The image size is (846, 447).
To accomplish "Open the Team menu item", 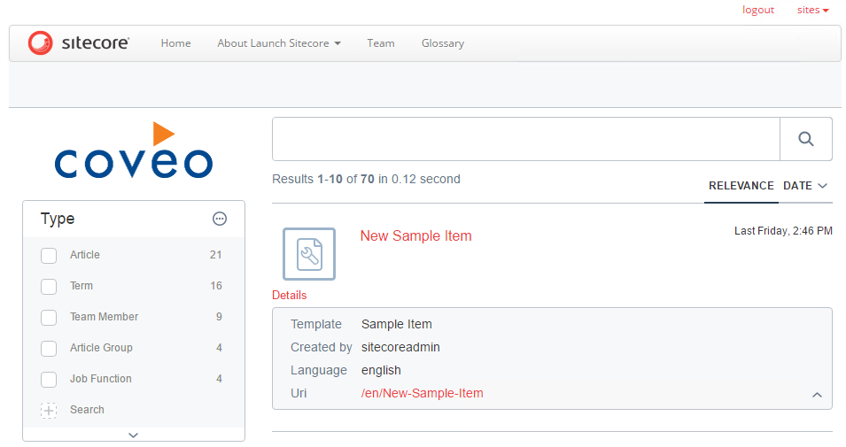I will 381,43.
